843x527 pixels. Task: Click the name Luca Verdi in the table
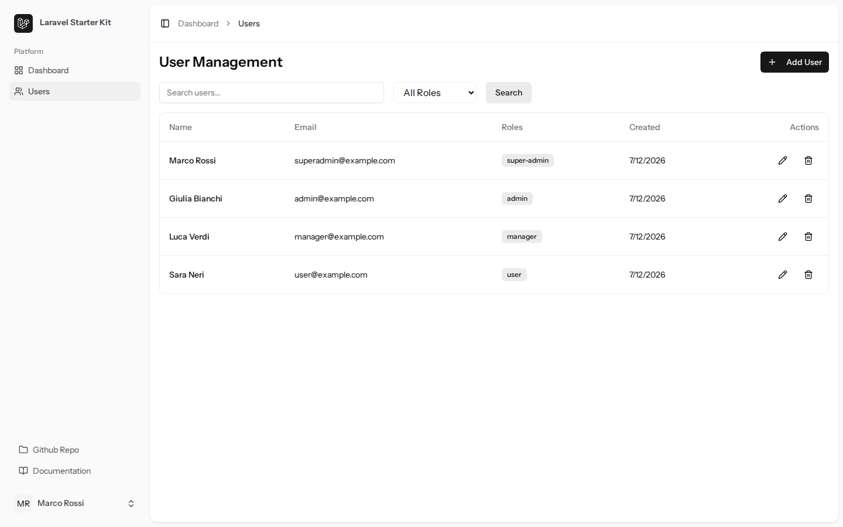[x=189, y=237]
